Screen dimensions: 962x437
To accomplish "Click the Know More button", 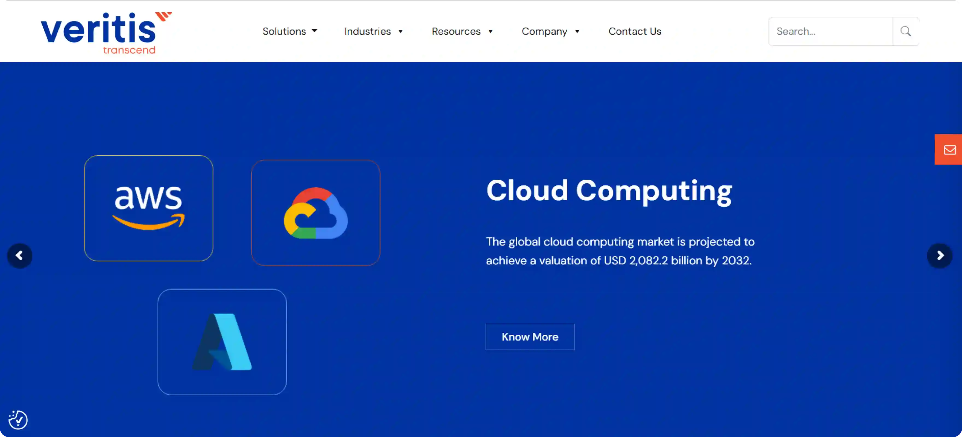I will [x=530, y=336].
